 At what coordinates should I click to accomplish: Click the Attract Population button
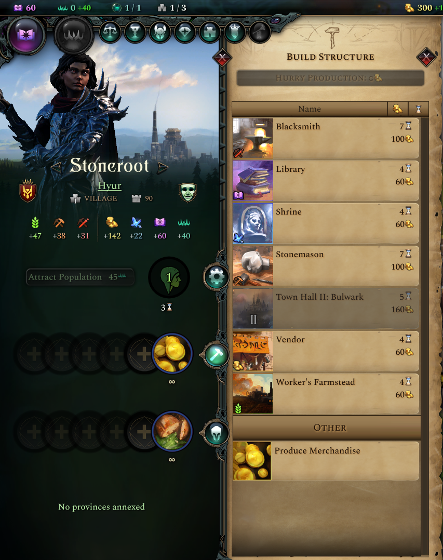coord(80,277)
